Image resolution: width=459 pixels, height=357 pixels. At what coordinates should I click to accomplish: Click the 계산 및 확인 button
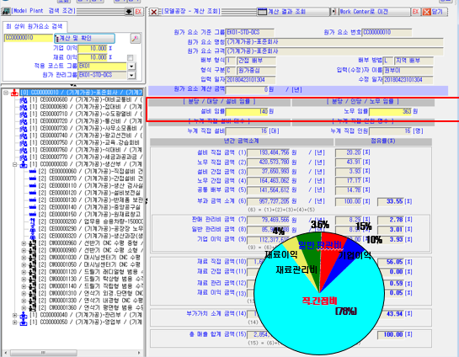(84, 39)
